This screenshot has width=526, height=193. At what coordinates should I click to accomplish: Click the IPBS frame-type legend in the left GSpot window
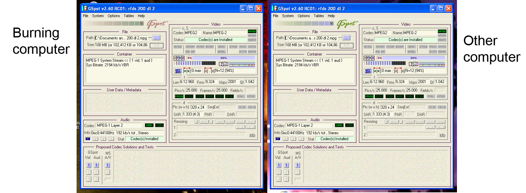pyautogui.click(x=179, y=58)
